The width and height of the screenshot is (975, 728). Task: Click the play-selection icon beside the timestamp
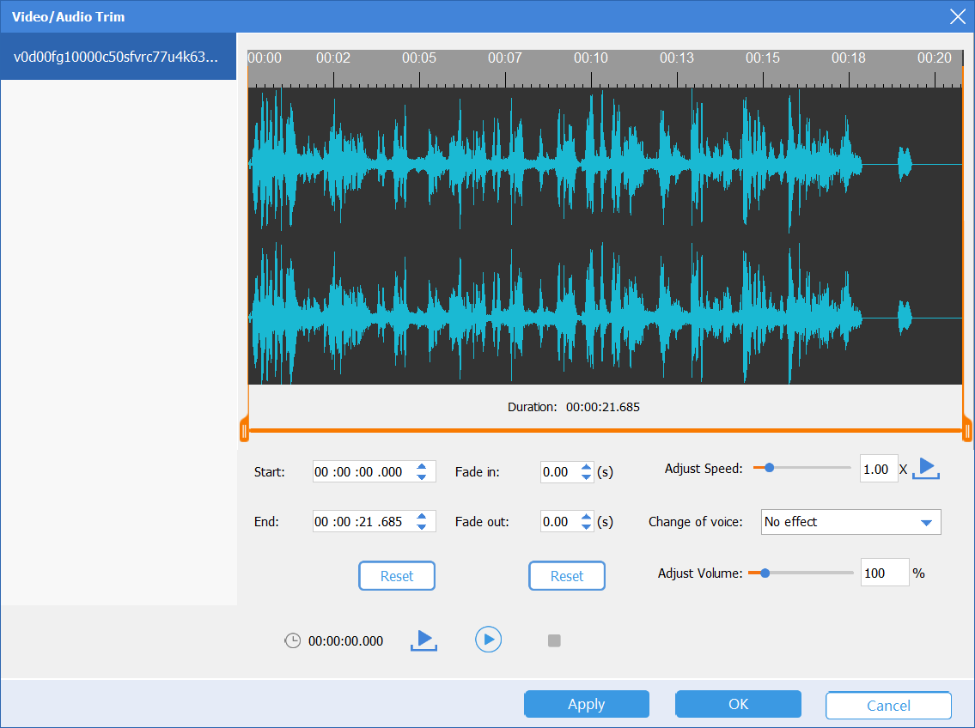click(x=423, y=640)
